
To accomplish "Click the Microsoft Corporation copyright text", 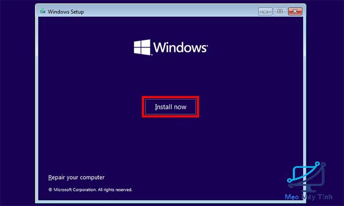I will (90, 190).
